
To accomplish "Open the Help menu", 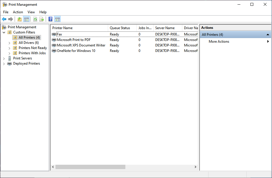I will (43, 12).
